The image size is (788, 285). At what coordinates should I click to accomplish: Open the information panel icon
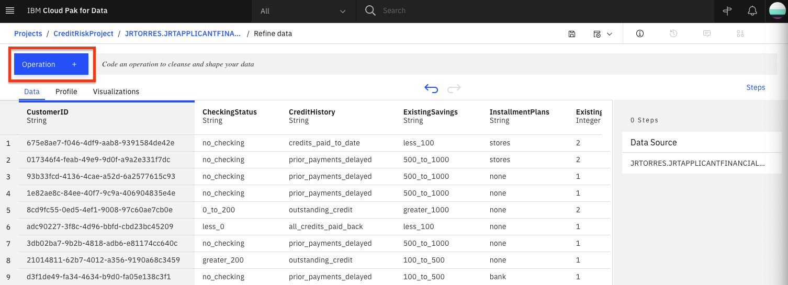[x=639, y=33]
